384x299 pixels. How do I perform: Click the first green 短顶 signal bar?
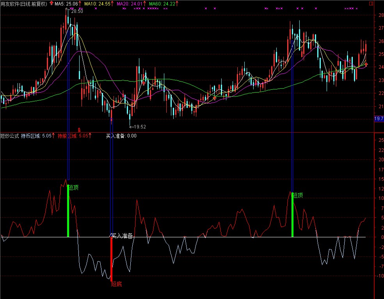pos(68,211)
